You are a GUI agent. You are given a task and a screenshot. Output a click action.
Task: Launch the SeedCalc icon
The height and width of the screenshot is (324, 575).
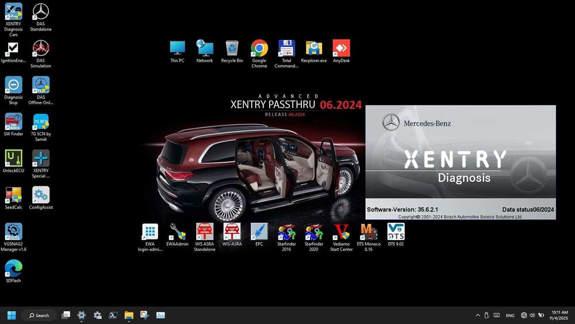pos(13,198)
